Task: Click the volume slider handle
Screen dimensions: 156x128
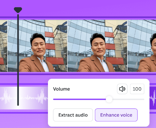Action: [x=109, y=99]
